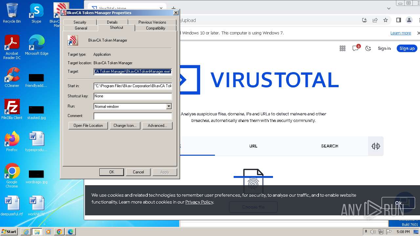Open VirusTotal search options icon

376,146
